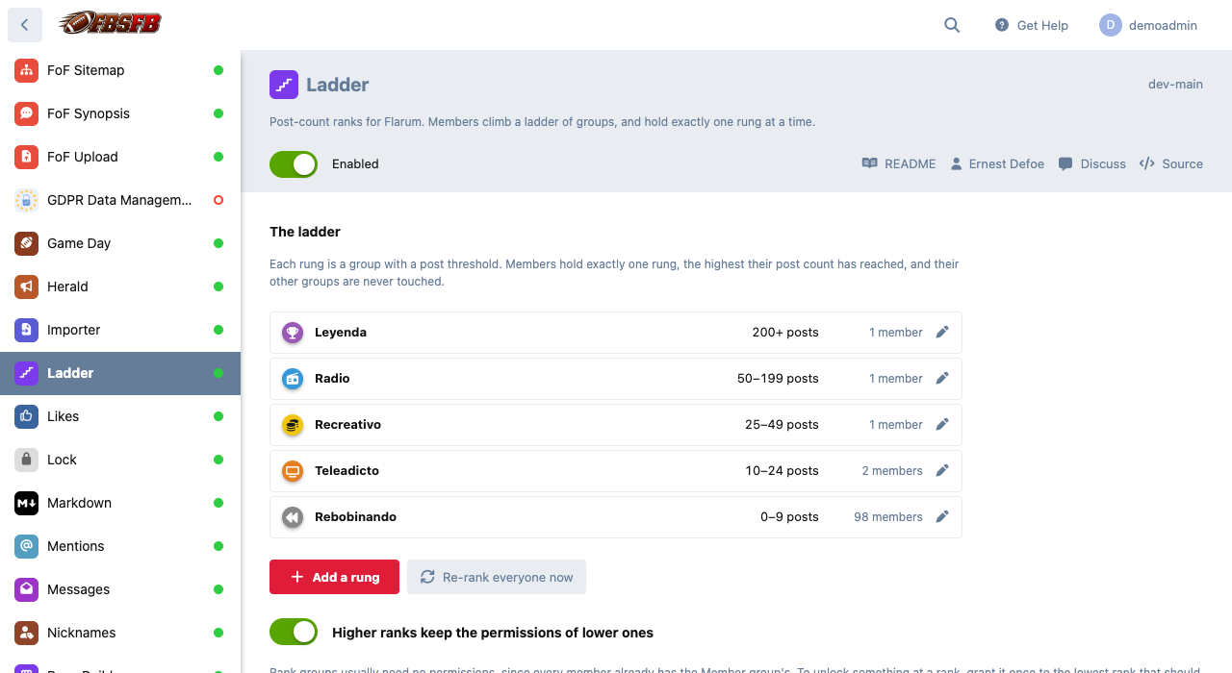
Task: Click the Lock padlock icon
Action: tap(26, 460)
